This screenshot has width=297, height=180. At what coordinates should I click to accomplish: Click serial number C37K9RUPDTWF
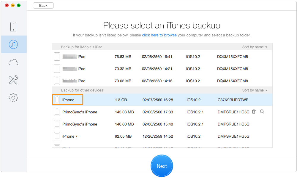pyautogui.click(x=233, y=100)
